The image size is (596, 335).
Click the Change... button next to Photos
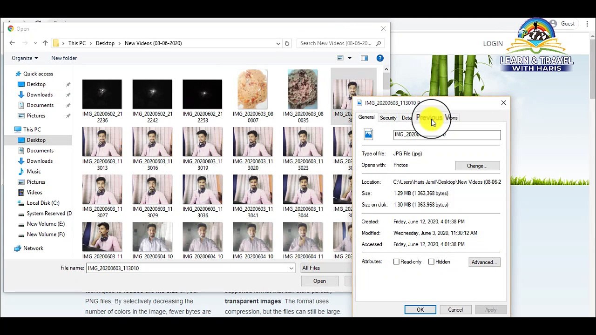click(477, 166)
